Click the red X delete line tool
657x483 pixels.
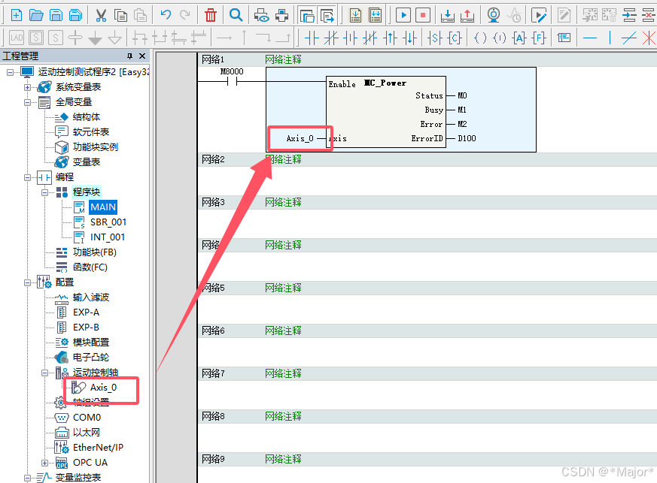(x=649, y=38)
